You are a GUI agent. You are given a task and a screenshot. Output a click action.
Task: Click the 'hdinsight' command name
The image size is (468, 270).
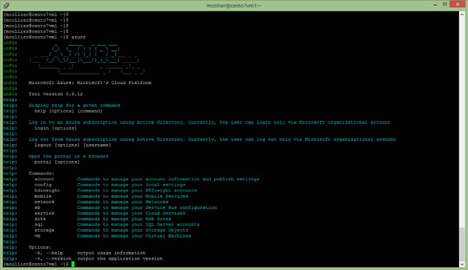[47, 190]
